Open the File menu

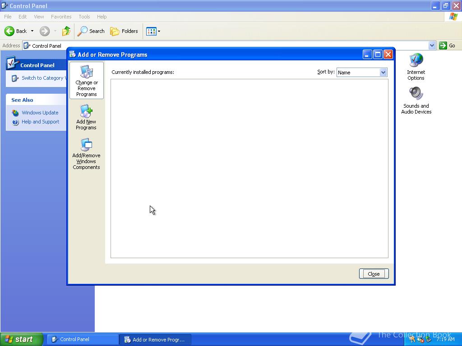[x=8, y=17]
